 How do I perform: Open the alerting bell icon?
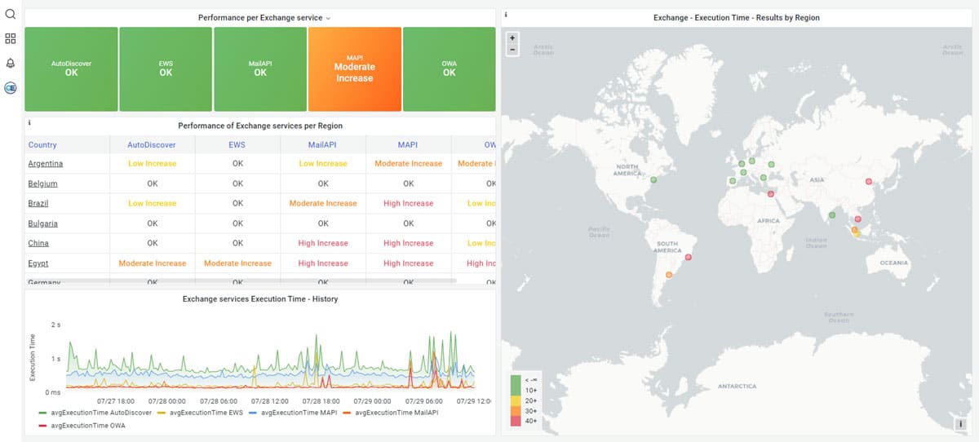point(11,63)
